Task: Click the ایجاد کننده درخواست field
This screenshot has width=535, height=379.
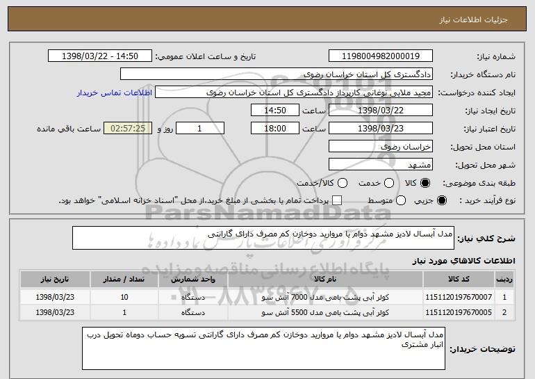Action: pyautogui.click(x=294, y=92)
